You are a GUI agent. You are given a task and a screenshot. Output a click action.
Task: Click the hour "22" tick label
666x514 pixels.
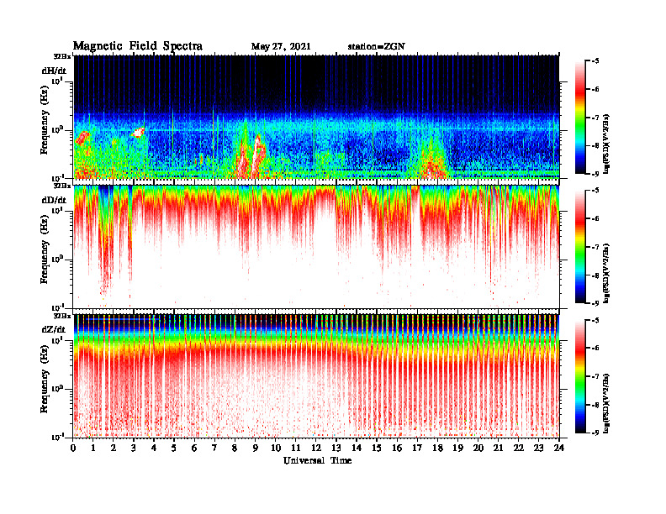coord(518,448)
